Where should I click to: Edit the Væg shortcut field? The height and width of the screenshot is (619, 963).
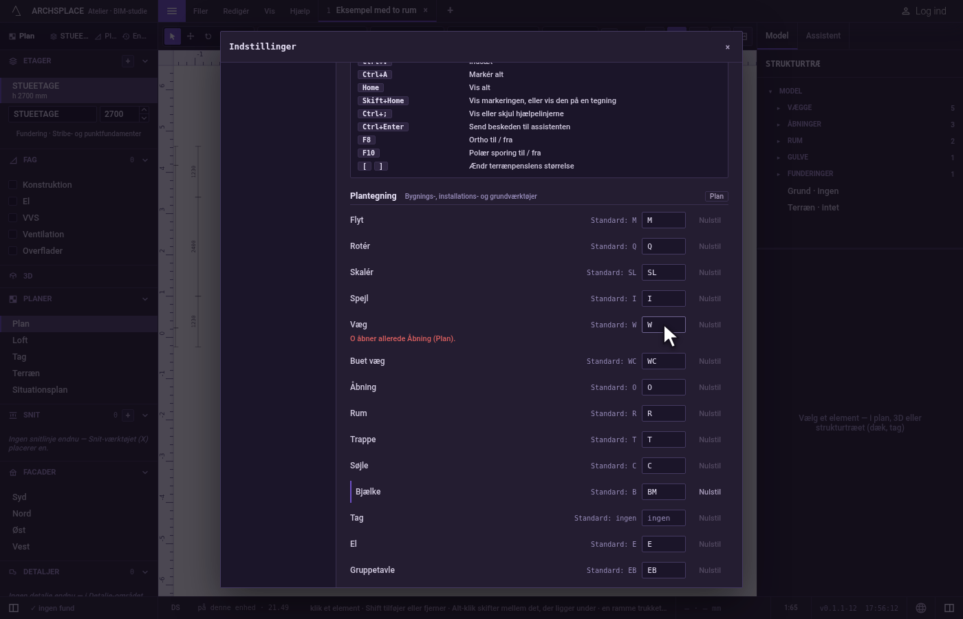[x=663, y=325]
